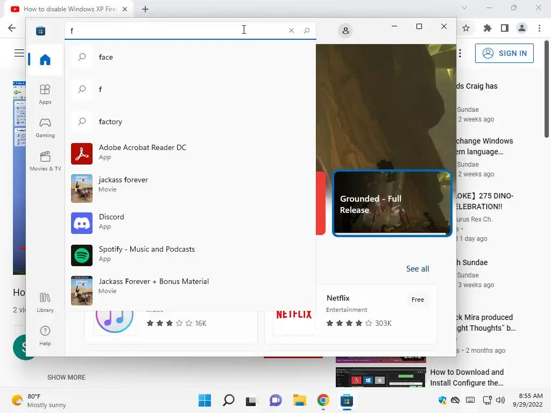
Task: Open clock and date 8:55 AM
Action: tap(528, 400)
